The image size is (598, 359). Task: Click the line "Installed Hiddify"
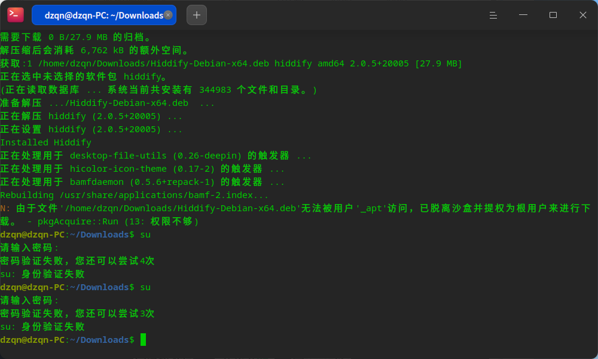point(46,142)
